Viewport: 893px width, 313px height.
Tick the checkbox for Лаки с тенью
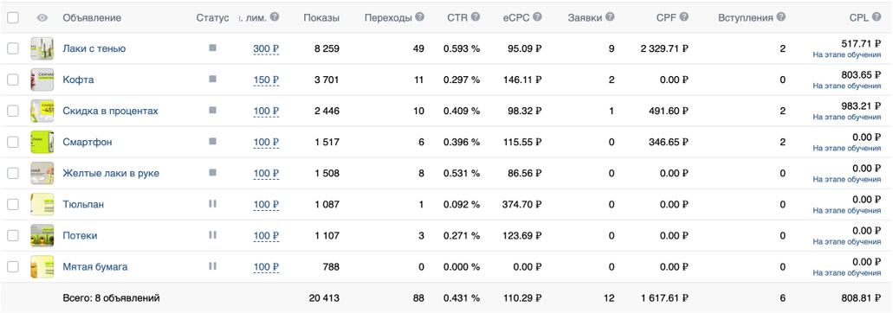(12, 49)
